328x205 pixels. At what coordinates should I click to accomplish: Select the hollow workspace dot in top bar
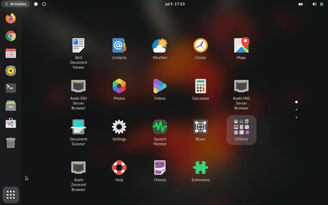tap(44, 4)
